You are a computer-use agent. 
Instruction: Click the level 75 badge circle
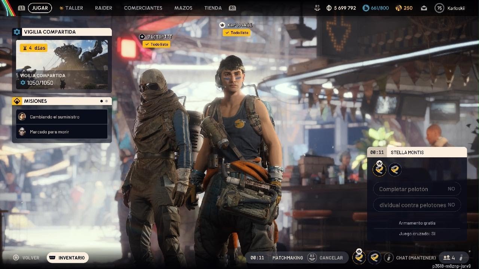click(x=439, y=8)
